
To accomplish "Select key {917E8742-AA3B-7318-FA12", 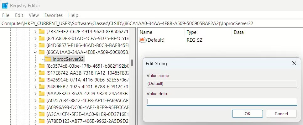I will [87, 73].
